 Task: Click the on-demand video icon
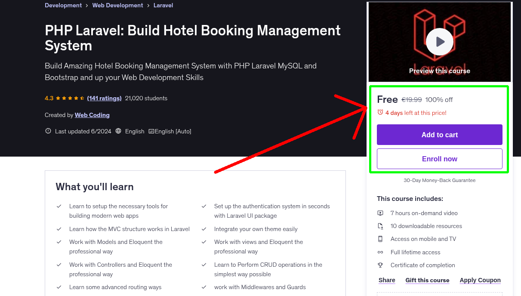[x=380, y=213]
